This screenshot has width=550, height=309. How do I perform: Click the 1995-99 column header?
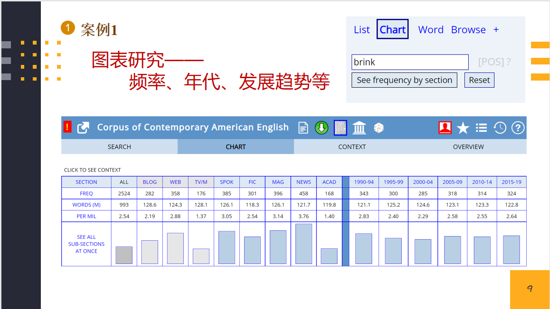pyautogui.click(x=393, y=182)
